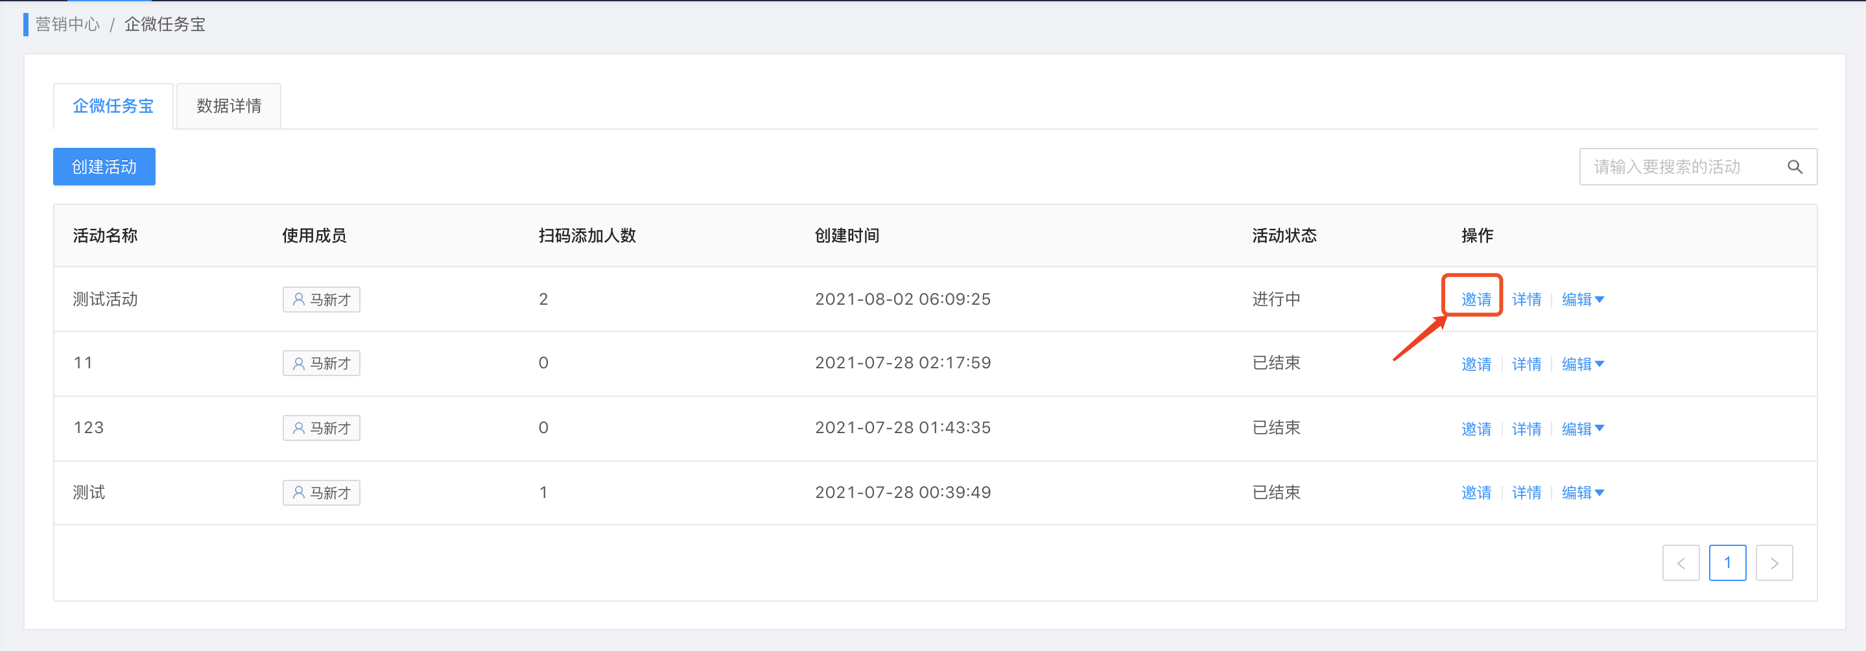Open 编辑 dropdown for 测试 row

[1583, 492]
